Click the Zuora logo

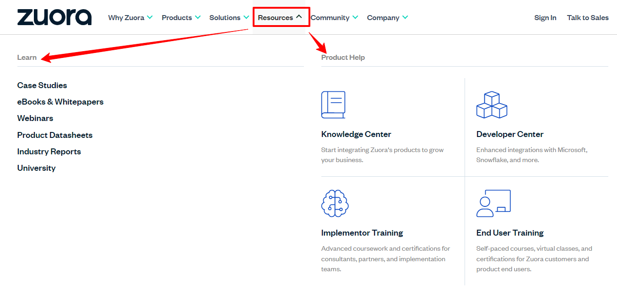point(54,17)
